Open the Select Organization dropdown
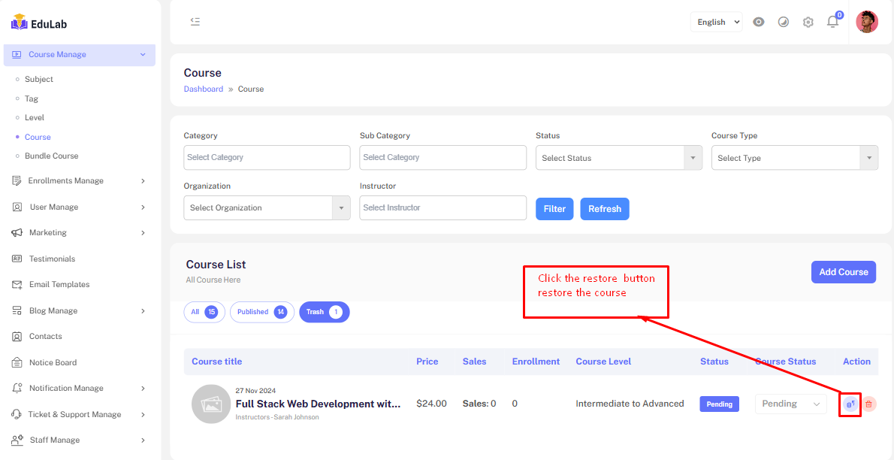 pos(267,207)
